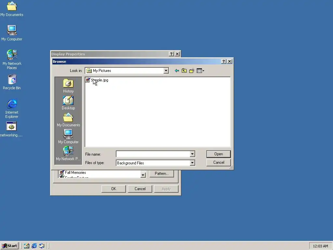
Task: Select My Network Places desktop icon
Action: pos(12,60)
